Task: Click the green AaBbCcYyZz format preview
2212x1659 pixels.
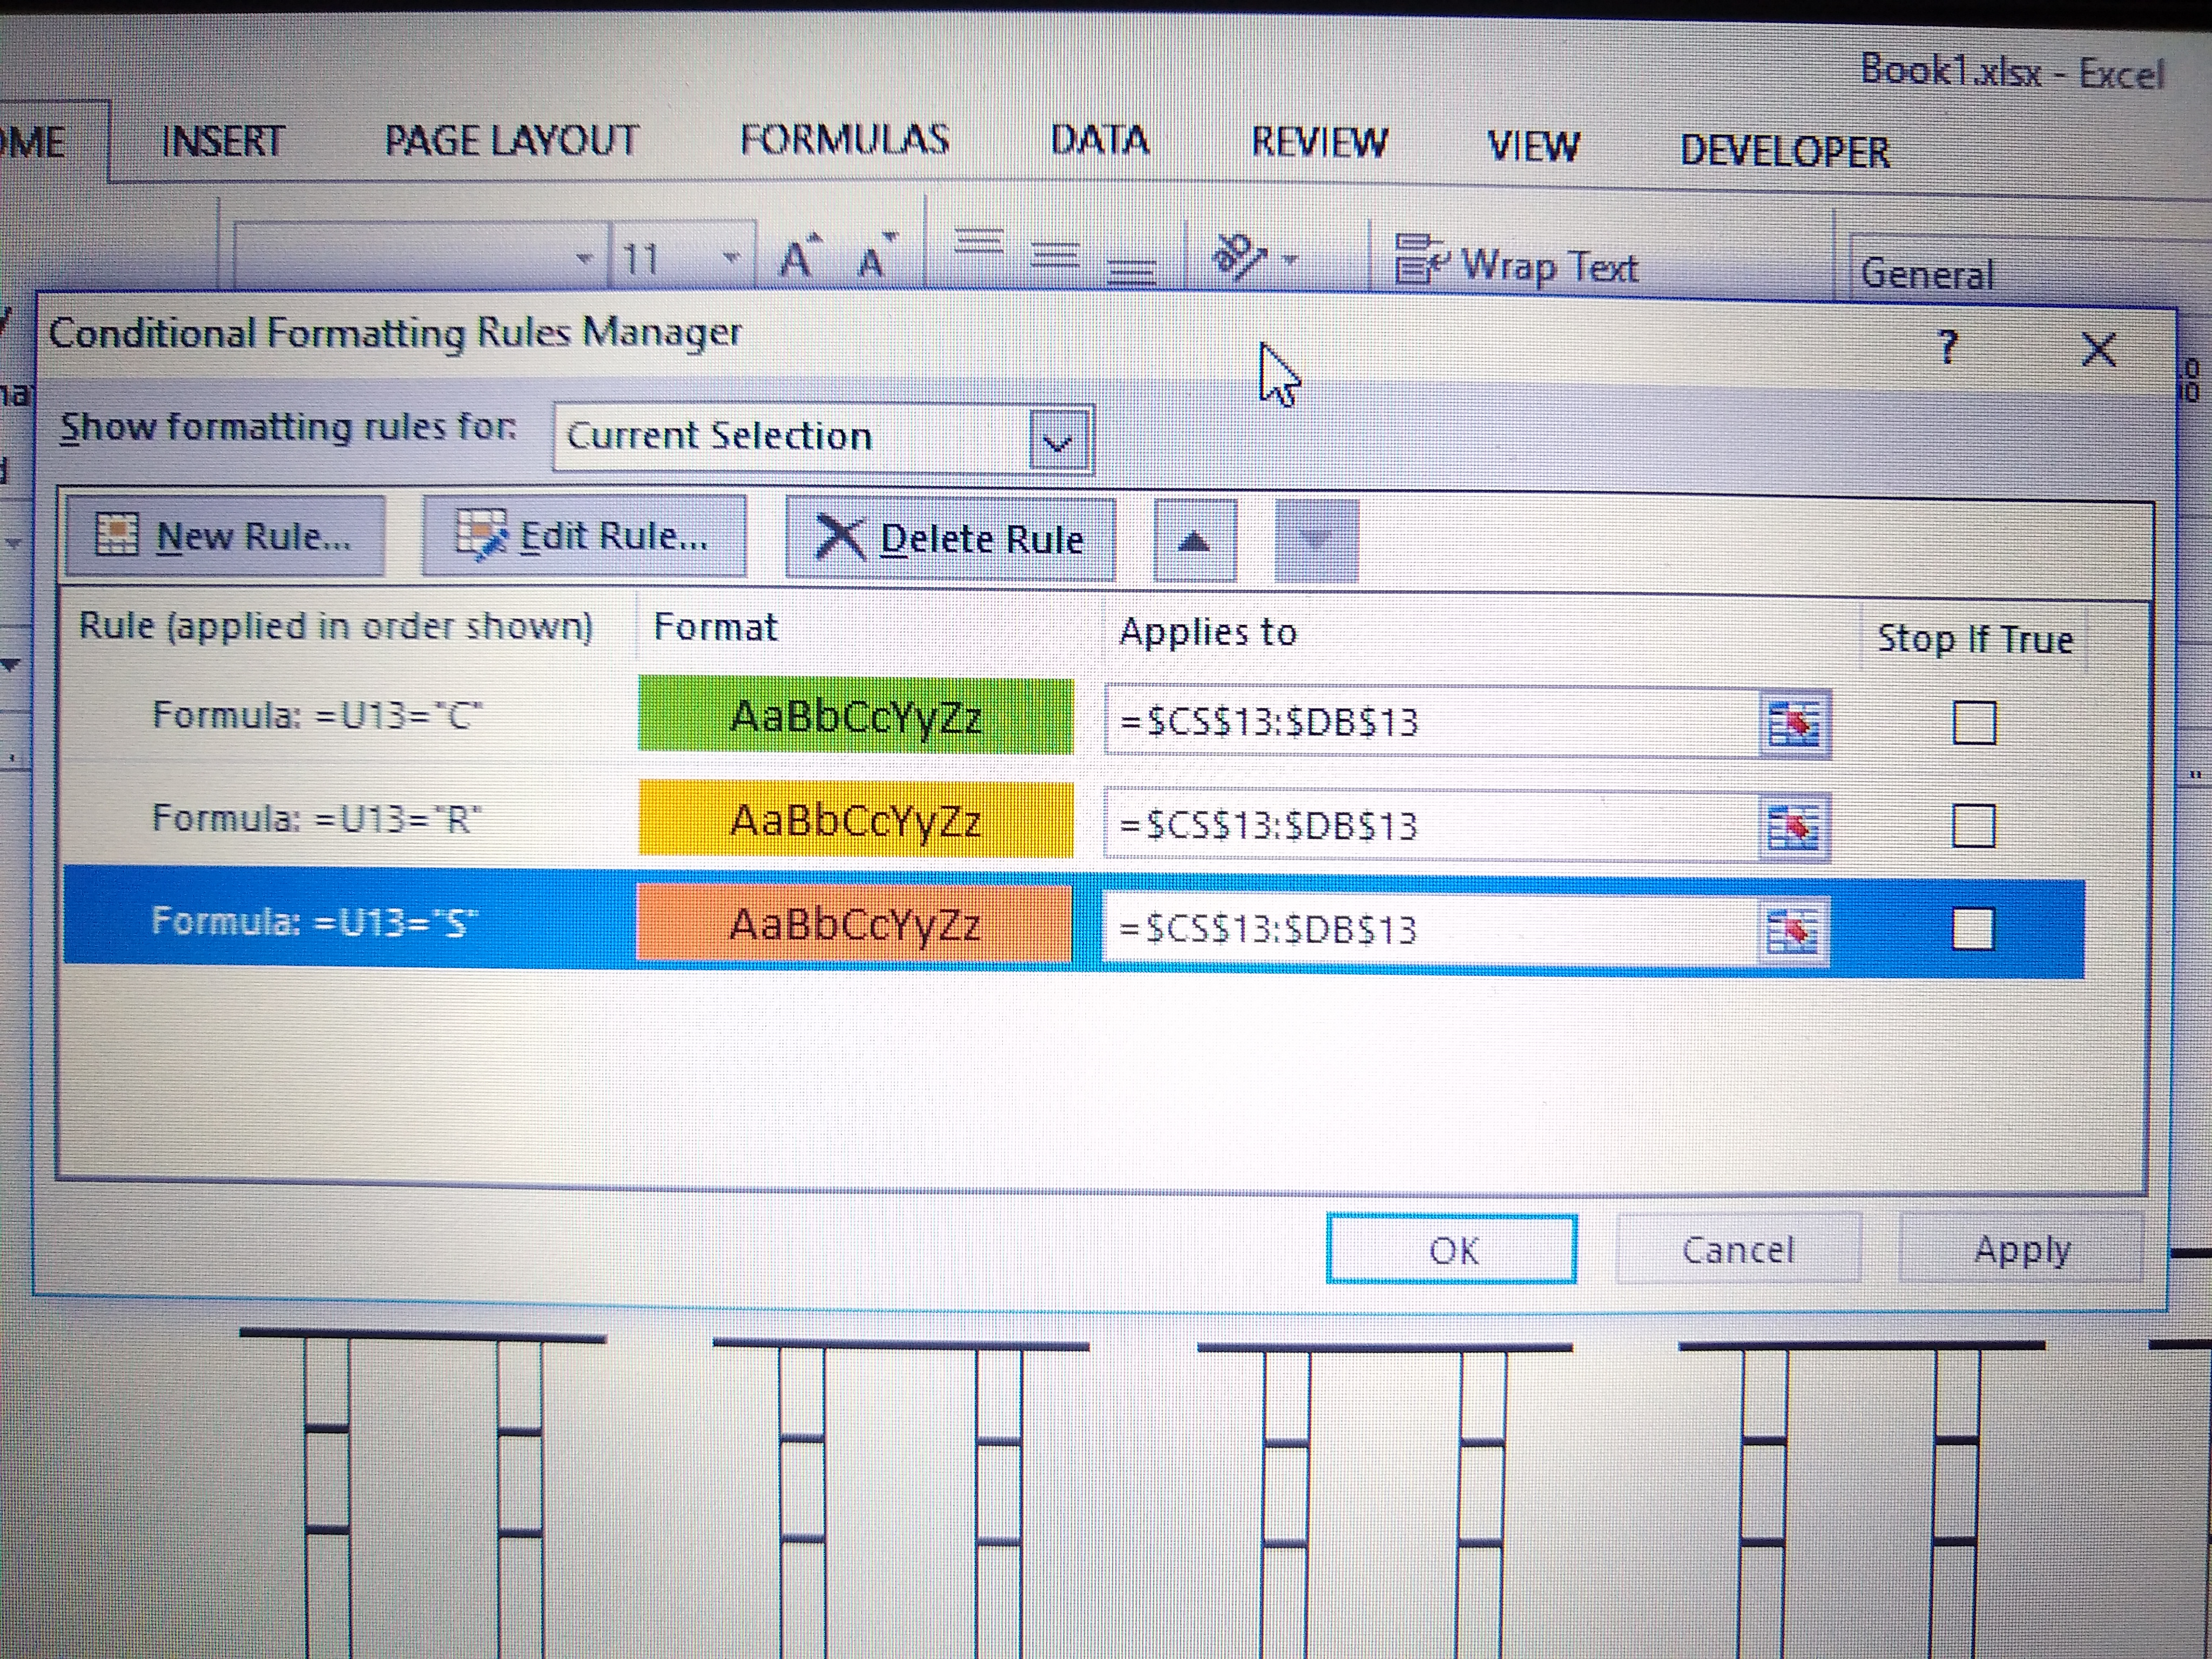Action: coord(855,716)
